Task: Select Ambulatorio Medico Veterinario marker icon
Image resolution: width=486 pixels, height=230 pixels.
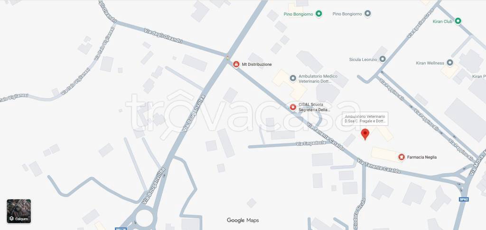Action: [293, 78]
